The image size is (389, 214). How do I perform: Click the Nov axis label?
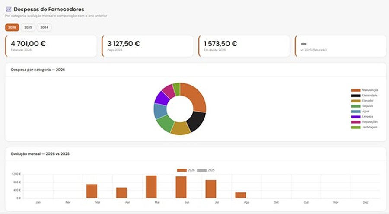tap(336, 202)
